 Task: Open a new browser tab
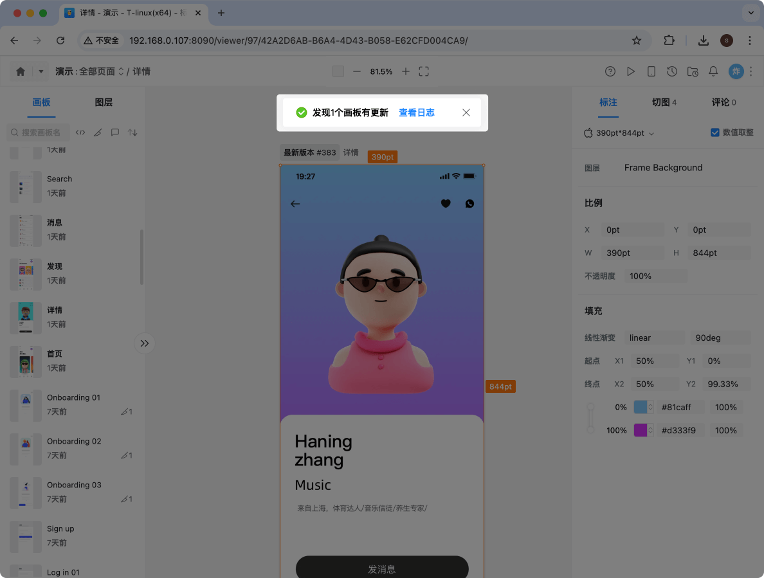pyautogui.click(x=221, y=13)
